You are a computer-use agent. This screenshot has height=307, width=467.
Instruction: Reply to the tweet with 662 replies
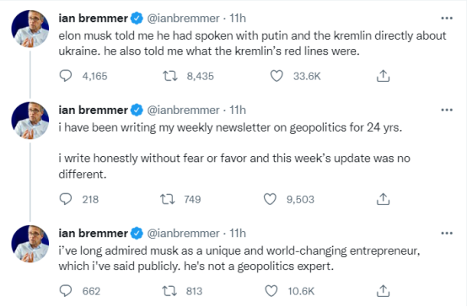point(66,291)
